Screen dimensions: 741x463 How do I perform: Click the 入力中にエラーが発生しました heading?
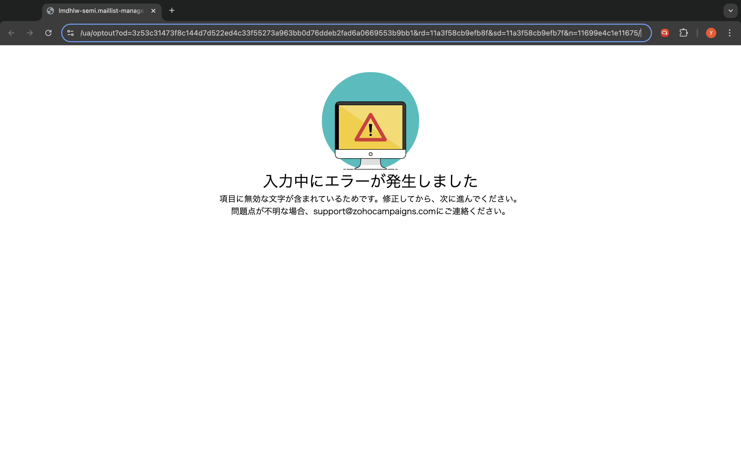click(370, 181)
